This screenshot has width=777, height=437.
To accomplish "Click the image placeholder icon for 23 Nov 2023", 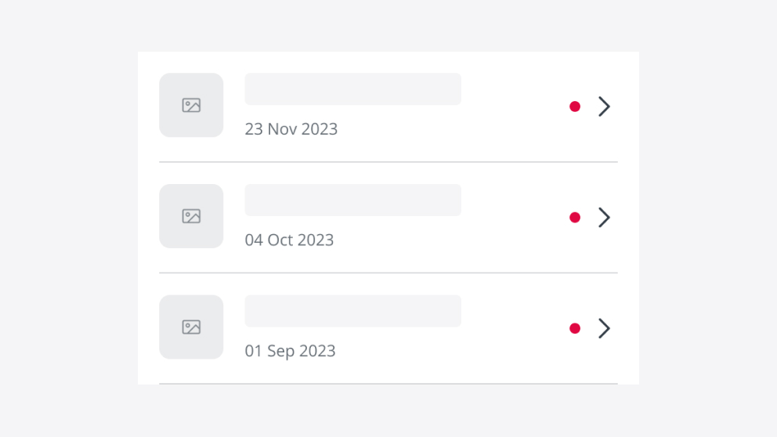I will [x=191, y=105].
